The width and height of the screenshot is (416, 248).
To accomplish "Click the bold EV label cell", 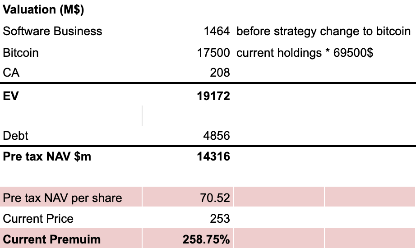I will (10, 96).
